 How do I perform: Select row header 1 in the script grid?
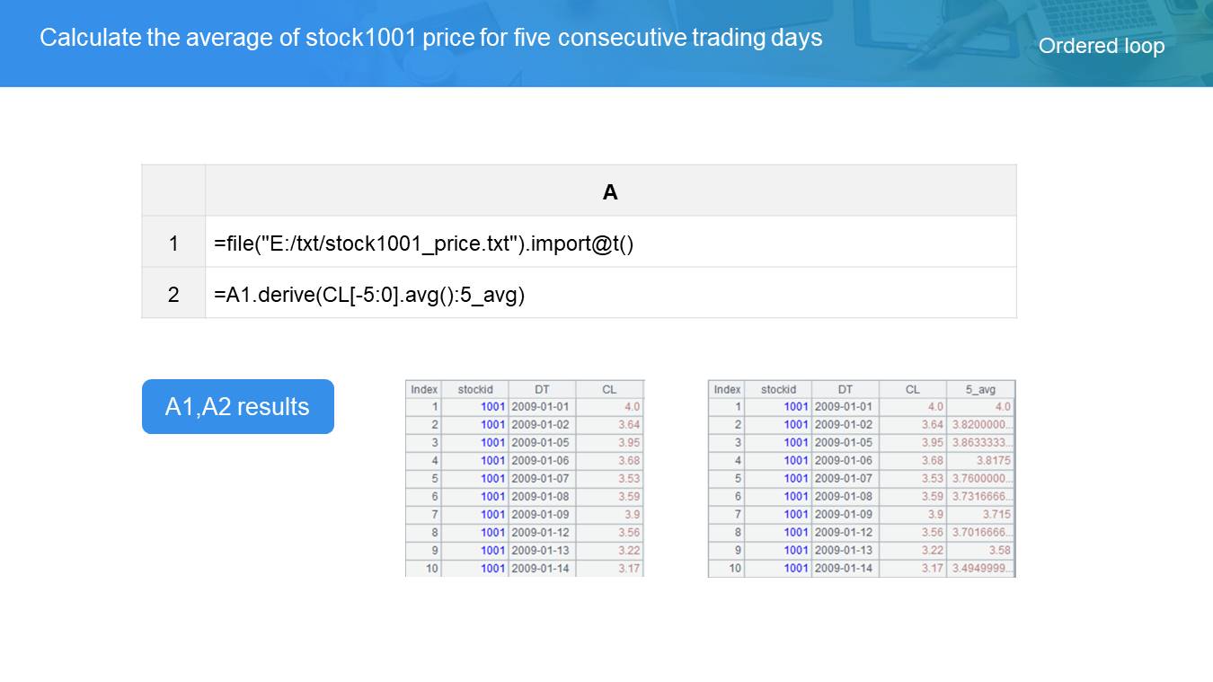[173, 243]
